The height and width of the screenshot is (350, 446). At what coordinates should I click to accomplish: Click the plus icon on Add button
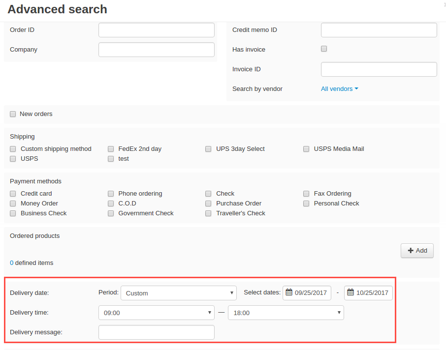coord(411,251)
